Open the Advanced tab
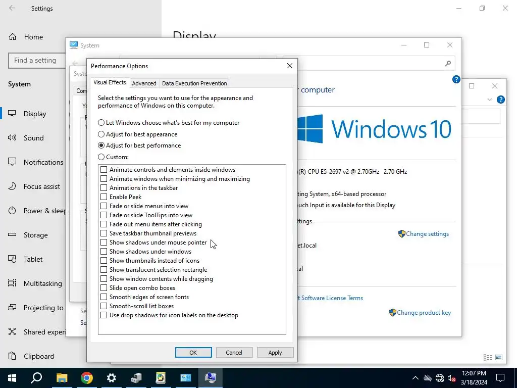Image resolution: width=517 pixels, height=388 pixels. pyautogui.click(x=144, y=83)
